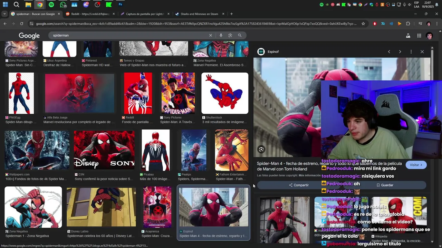Reload the current page
Viewport: 442px width, 248px height.
21,24
